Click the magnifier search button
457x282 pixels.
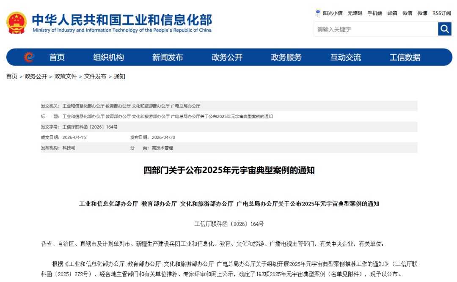pos(445,29)
